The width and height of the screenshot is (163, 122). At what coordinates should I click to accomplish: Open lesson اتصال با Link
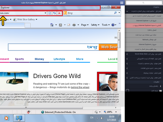click(144, 30)
